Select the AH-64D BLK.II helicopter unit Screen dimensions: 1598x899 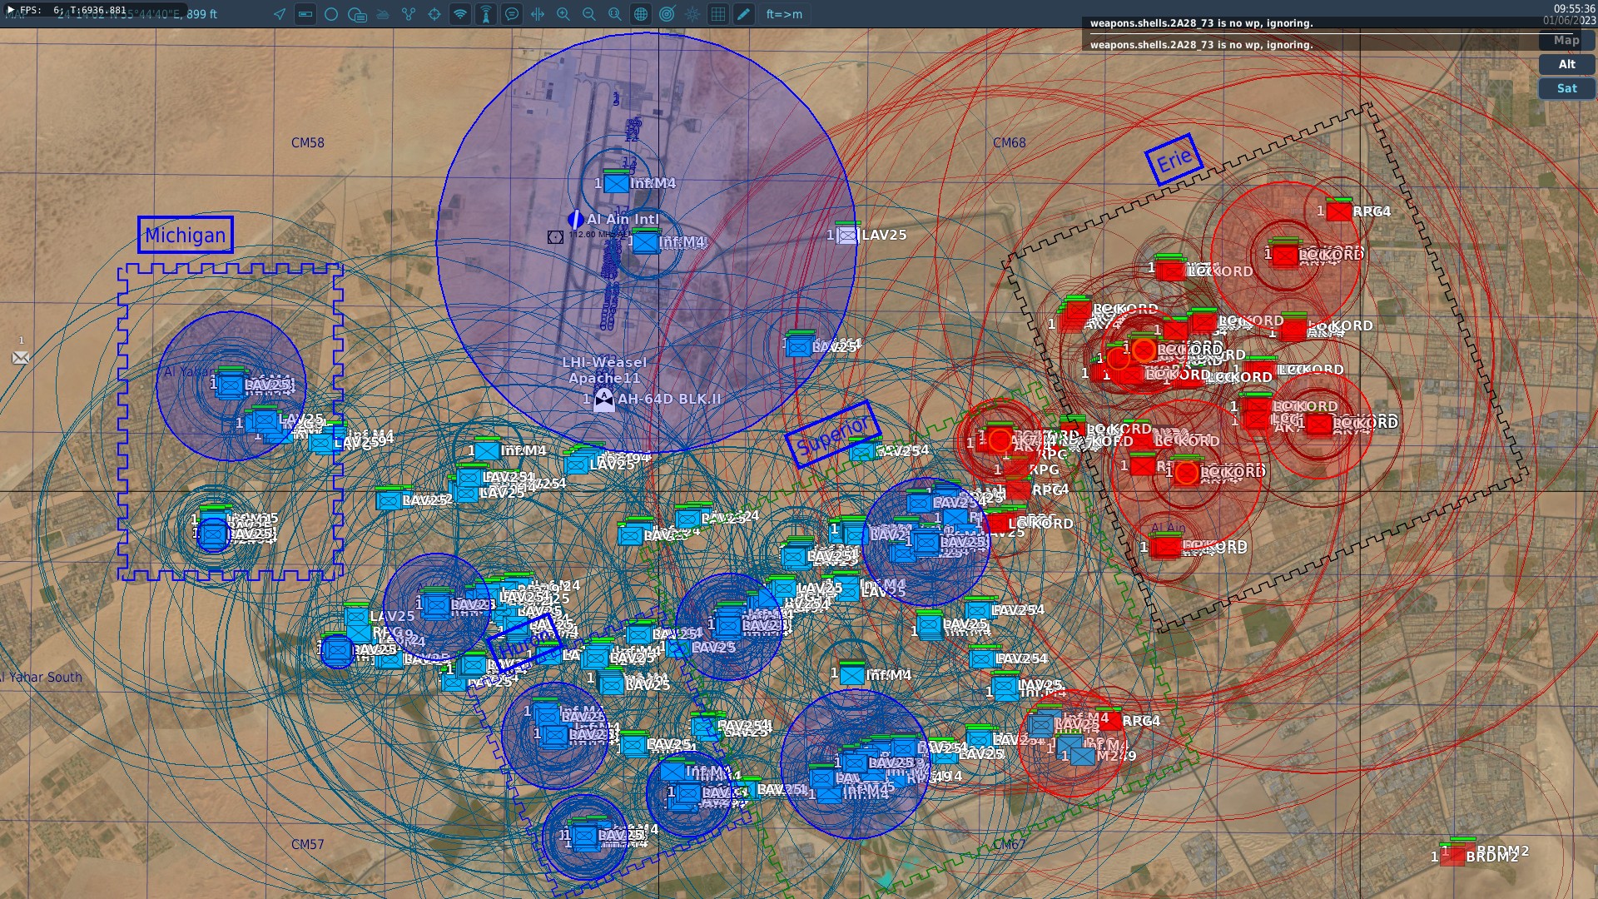[604, 400]
